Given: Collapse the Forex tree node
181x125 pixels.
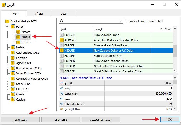Looking at the screenshot, I should coord(7,27).
